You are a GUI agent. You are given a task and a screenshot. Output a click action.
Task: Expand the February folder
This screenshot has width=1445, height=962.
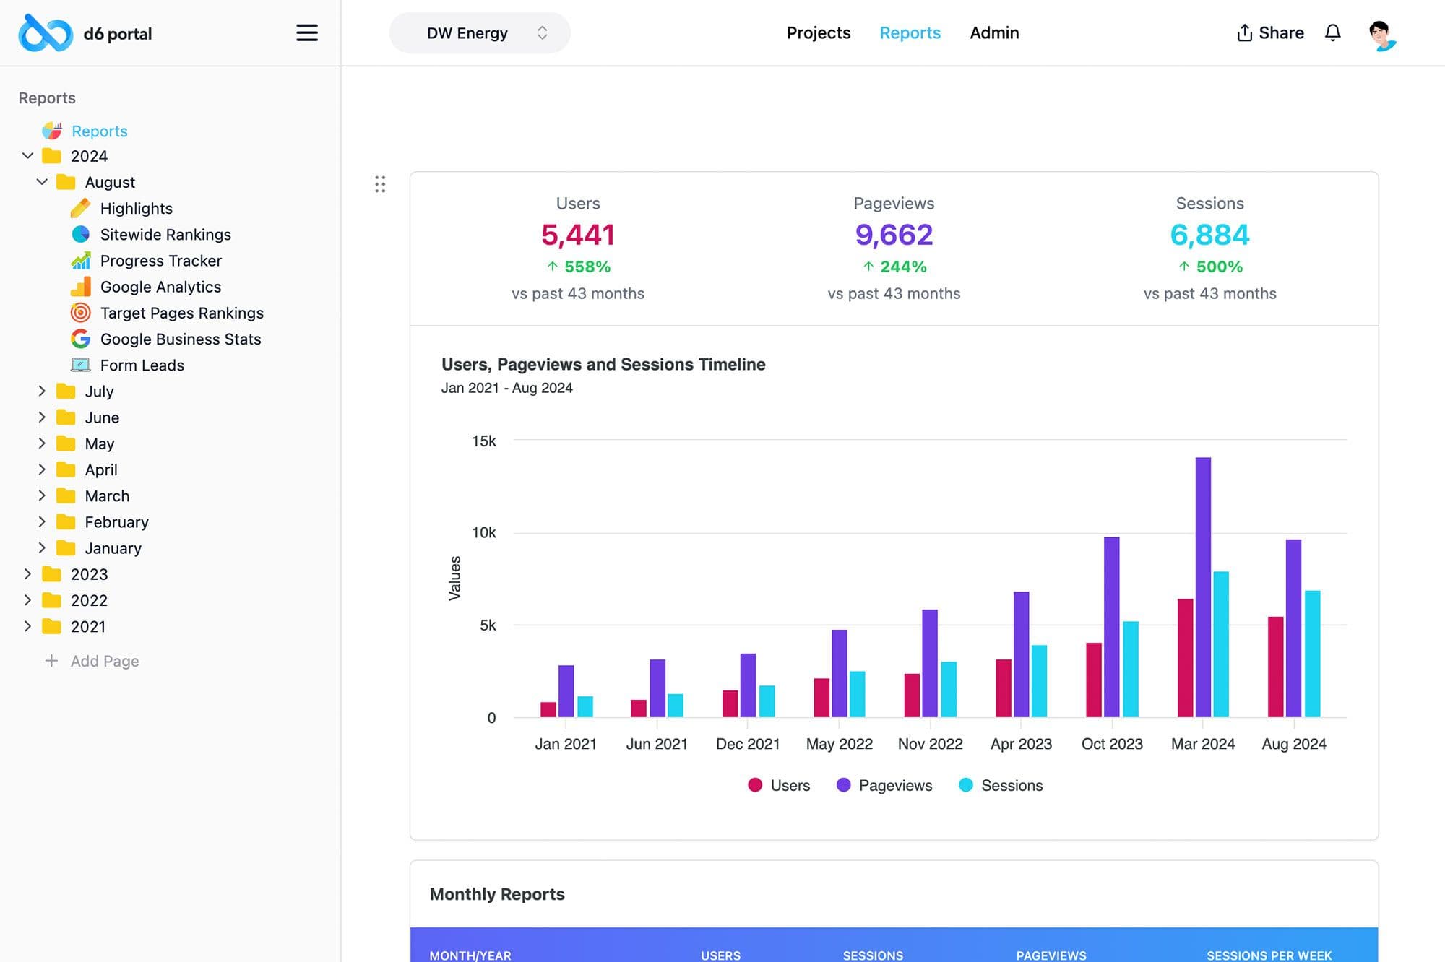tap(42, 521)
